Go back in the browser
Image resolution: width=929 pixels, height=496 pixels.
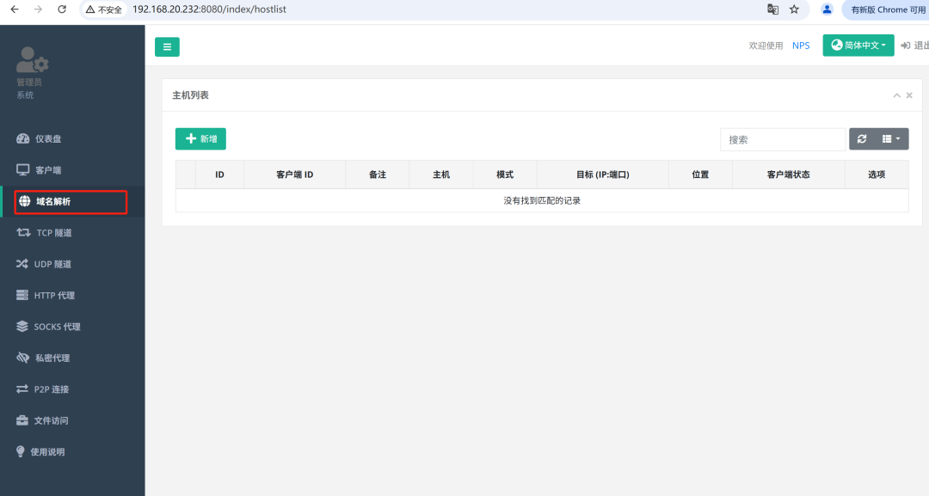coord(15,9)
